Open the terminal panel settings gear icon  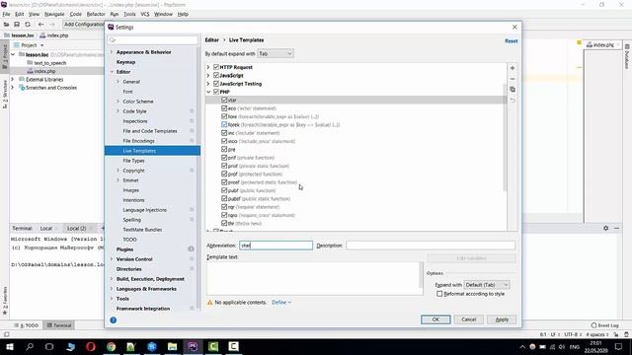click(x=605, y=228)
